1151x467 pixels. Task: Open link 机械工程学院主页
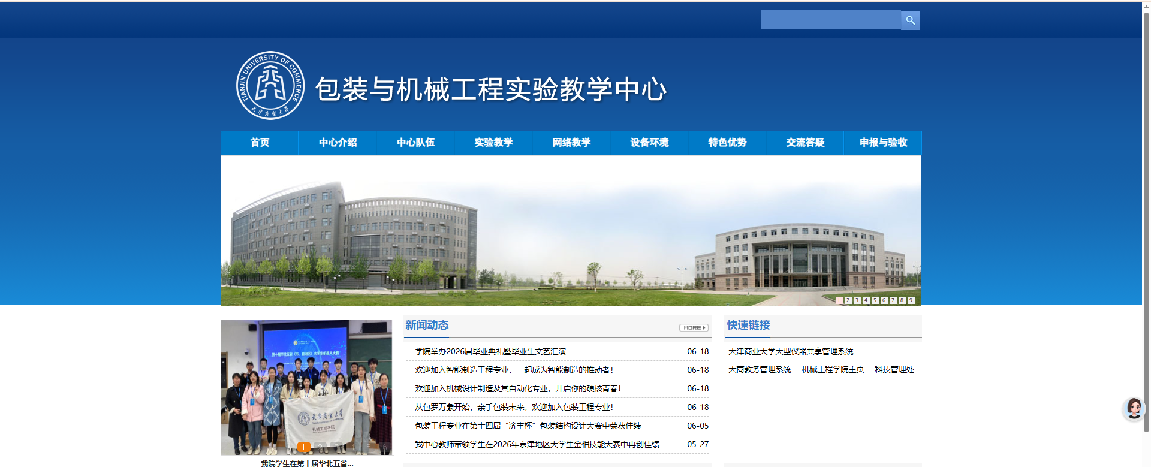click(x=833, y=369)
